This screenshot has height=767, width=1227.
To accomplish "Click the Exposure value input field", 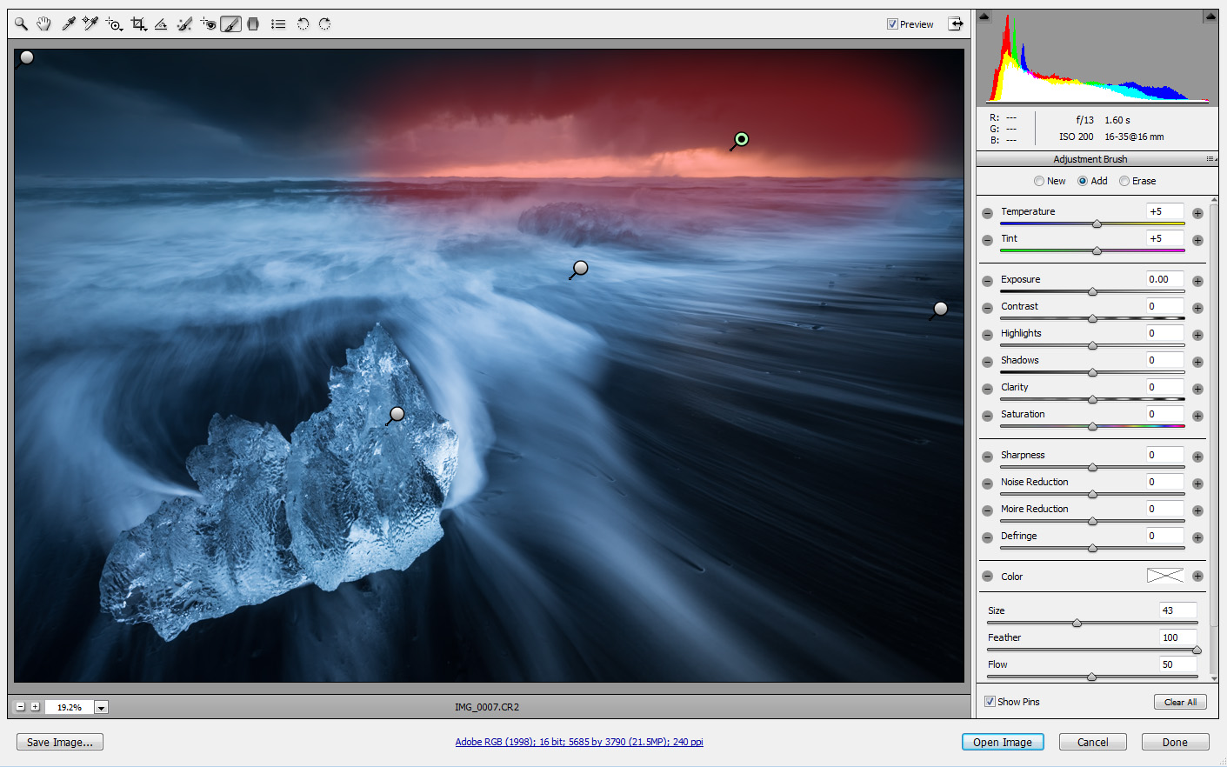I will [1164, 279].
